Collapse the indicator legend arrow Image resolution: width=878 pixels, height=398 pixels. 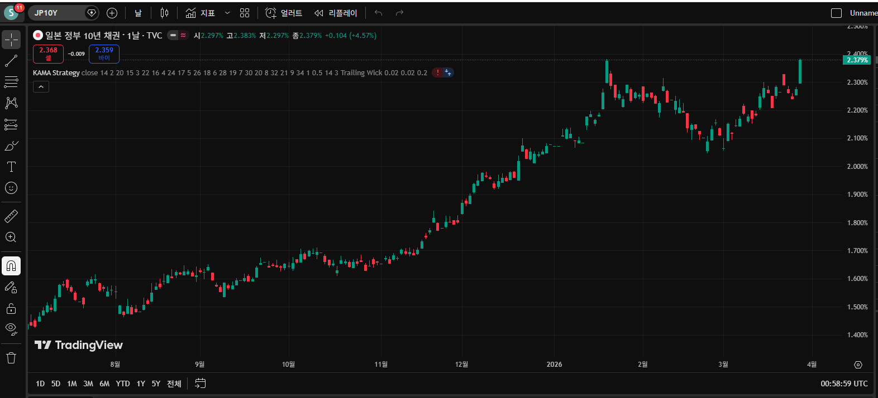41,87
